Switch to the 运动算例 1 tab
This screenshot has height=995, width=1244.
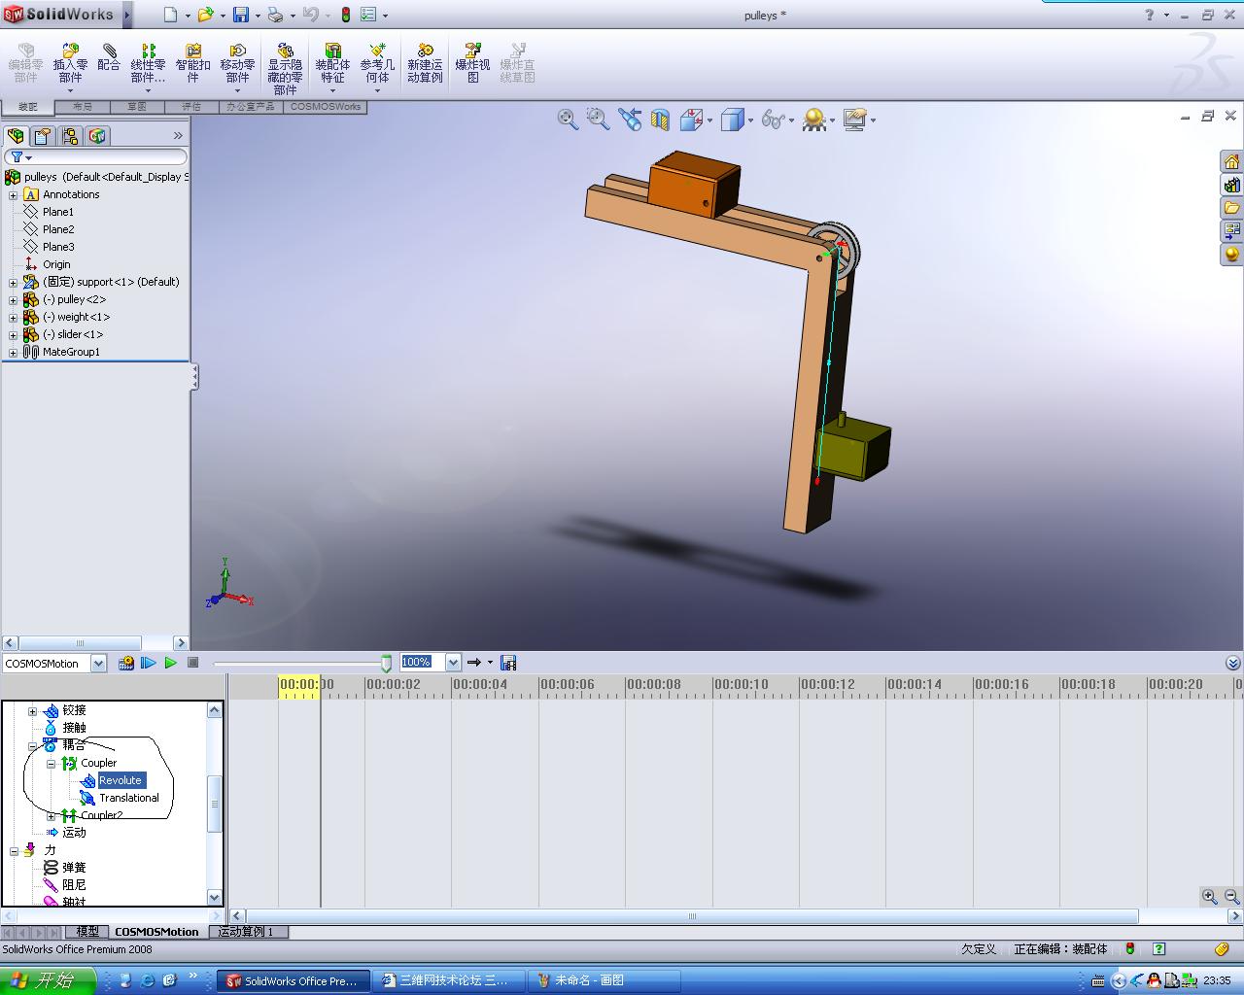[x=246, y=932]
